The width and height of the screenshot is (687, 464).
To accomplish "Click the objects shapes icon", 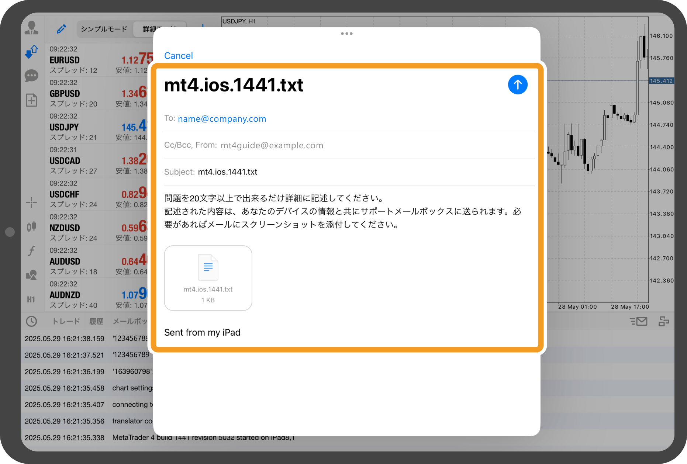I will coord(31,275).
